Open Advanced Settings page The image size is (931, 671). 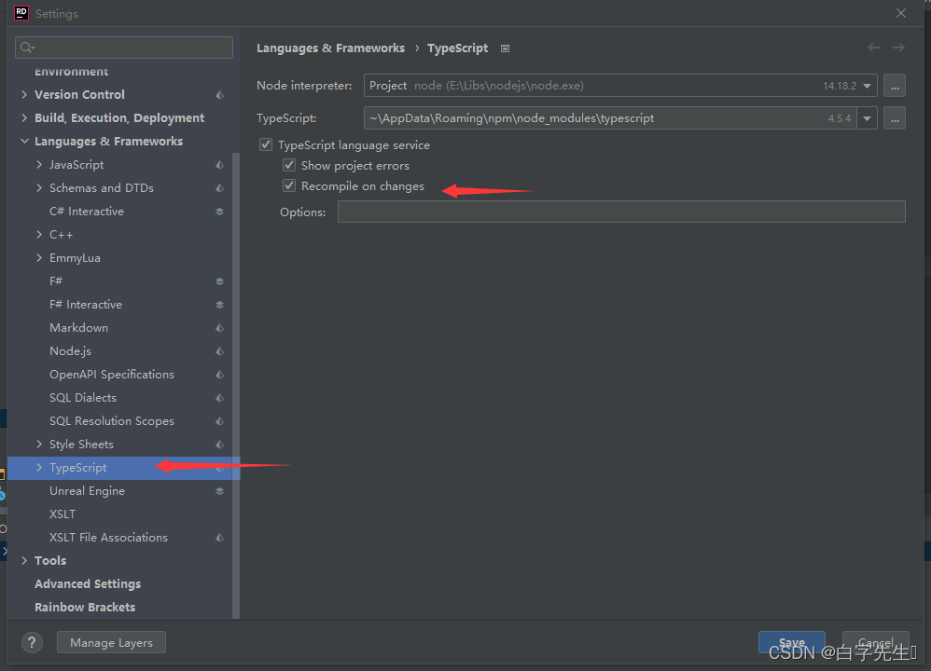point(88,583)
